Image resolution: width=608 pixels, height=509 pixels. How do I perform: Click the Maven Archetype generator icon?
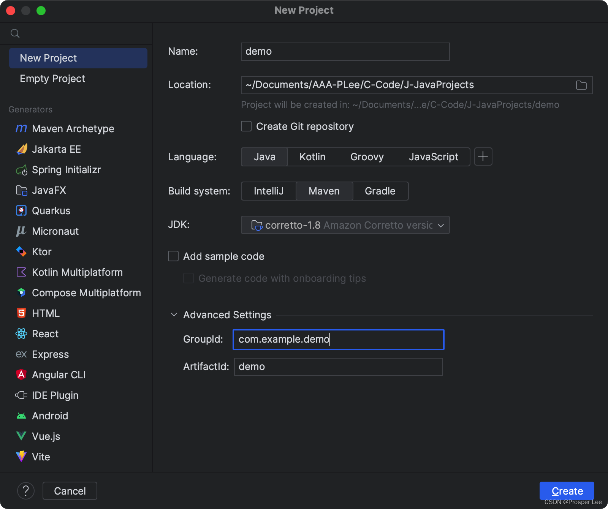point(21,129)
